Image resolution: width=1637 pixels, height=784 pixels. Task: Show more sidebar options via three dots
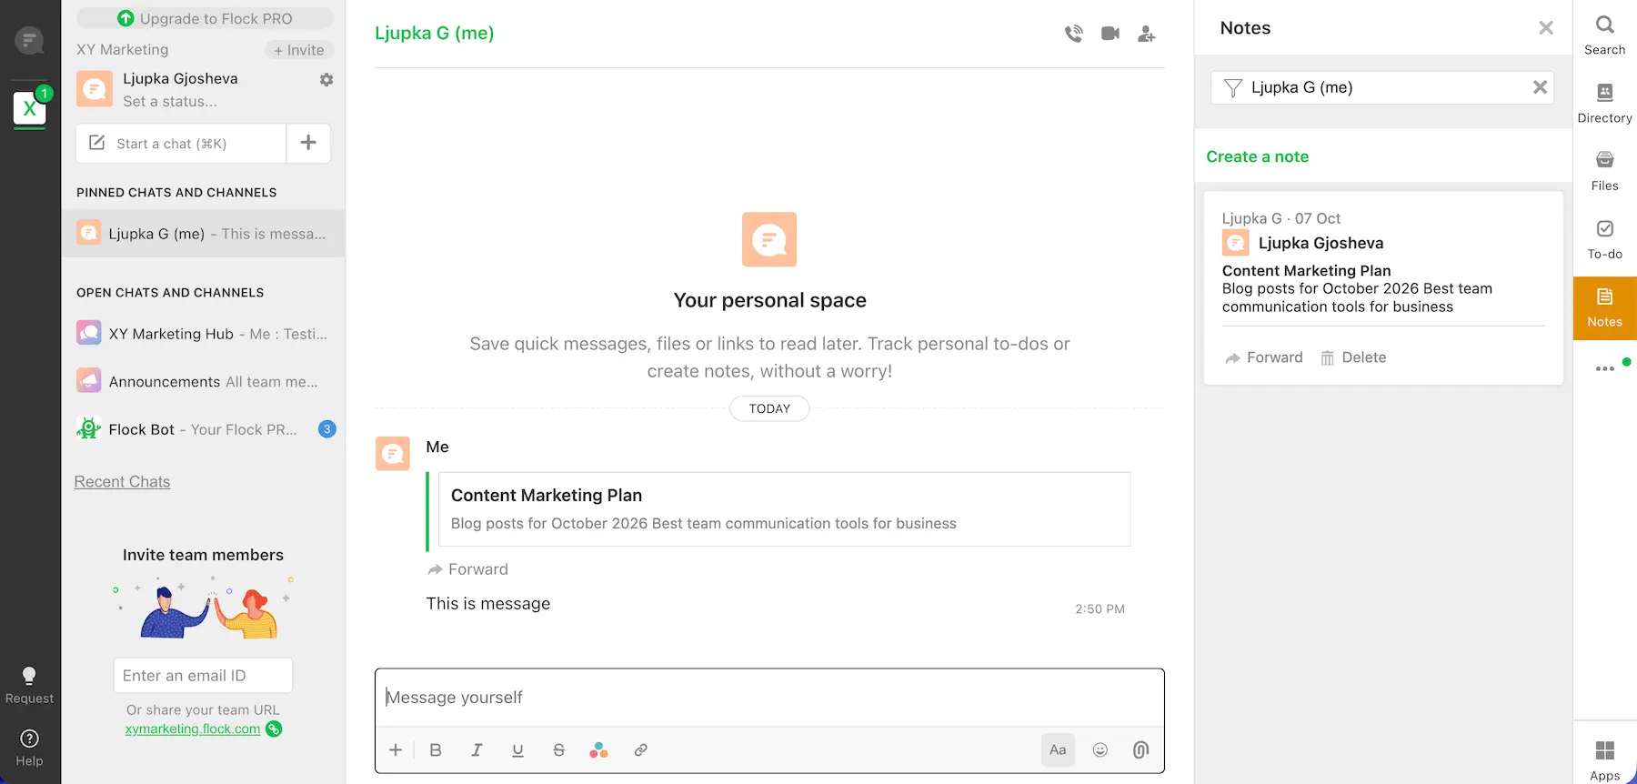point(1605,368)
